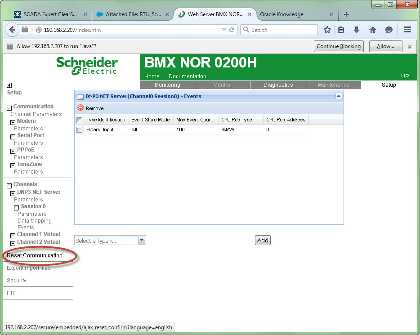420x335 pixels.
Task: Reload the page with the refresh icon
Action: click(x=232, y=30)
